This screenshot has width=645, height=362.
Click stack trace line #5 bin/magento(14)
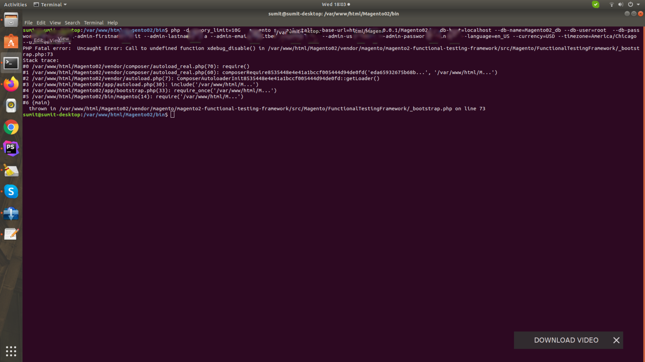click(133, 96)
